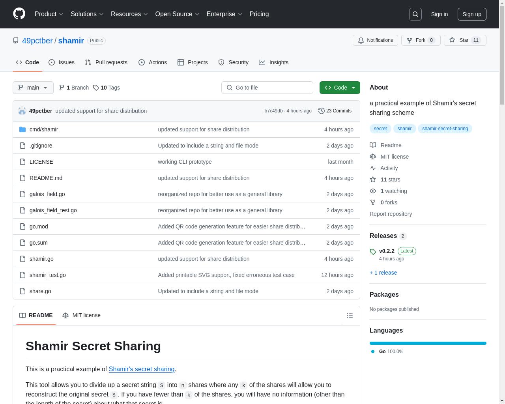Screen dimensions: 505x404
Task: Expand the Resources menu
Action: (129, 14)
